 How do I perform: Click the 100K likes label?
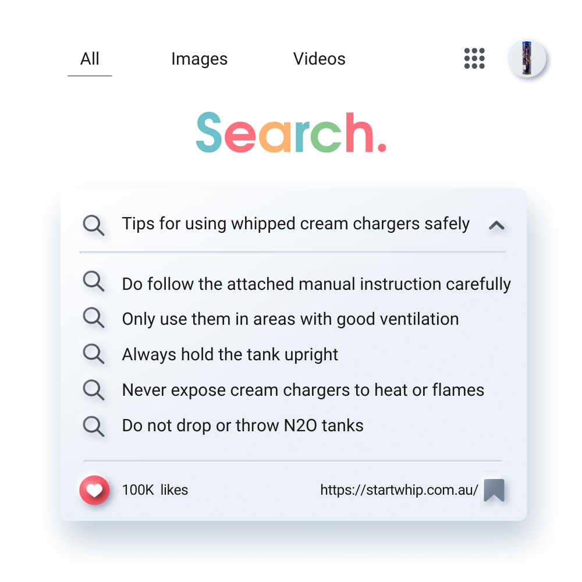tap(155, 490)
